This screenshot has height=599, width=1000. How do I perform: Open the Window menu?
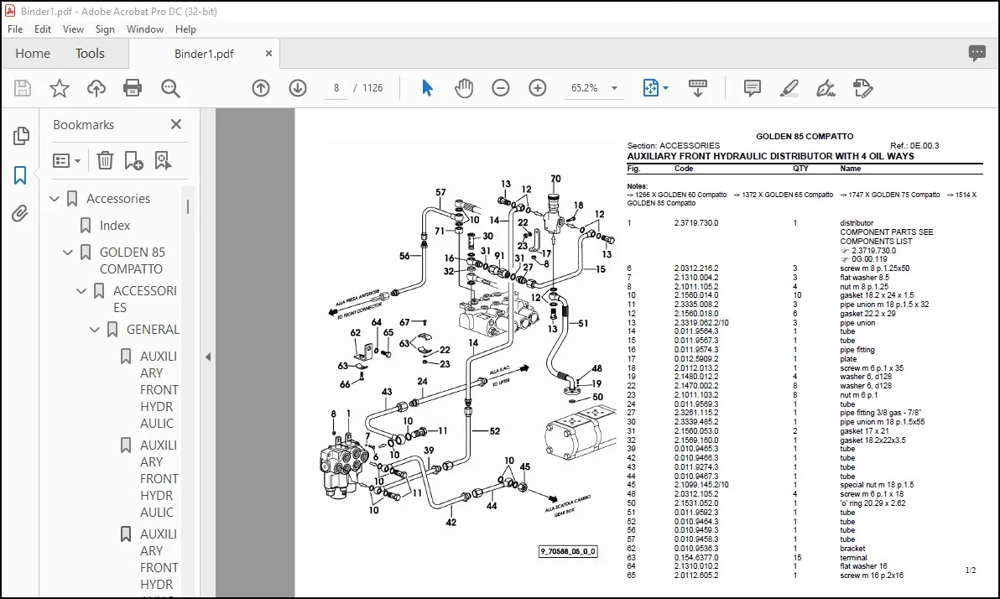(x=145, y=29)
